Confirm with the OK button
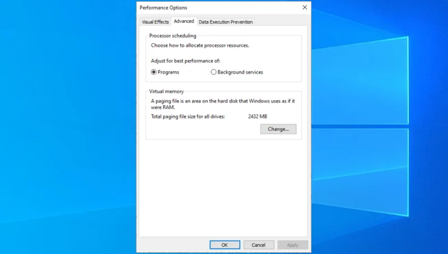 (225, 245)
